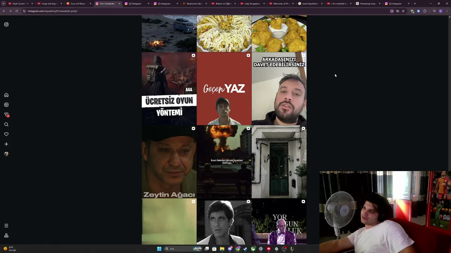This screenshot has height=253, width=451.
Task: Open the Home feed icon in sidebar
Action: pyautogui.click(x=6, y=95)
